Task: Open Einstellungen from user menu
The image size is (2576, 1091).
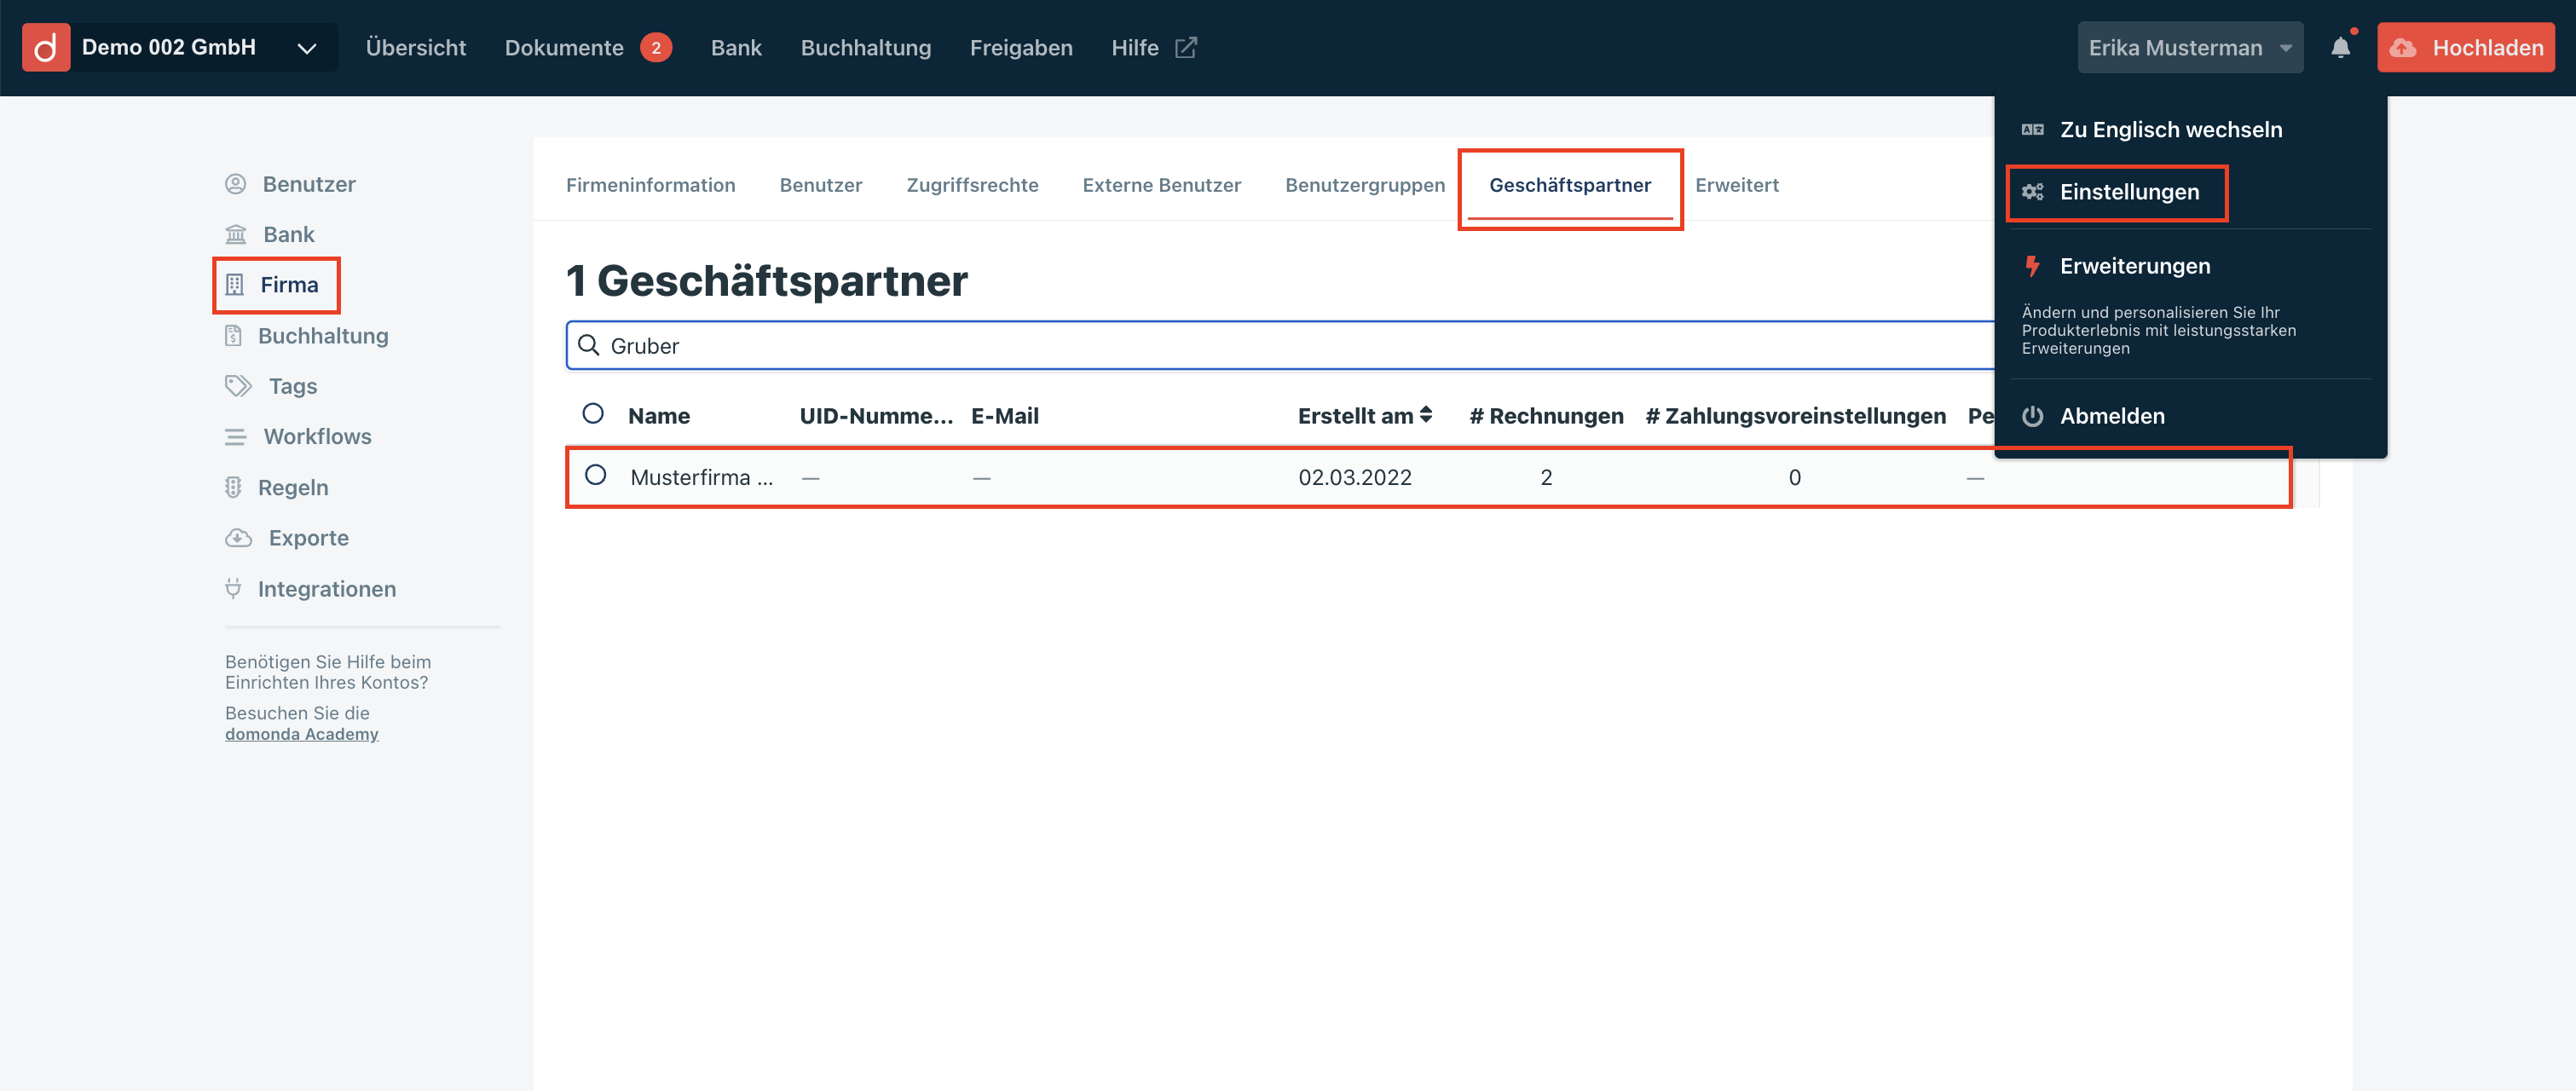Action: (x=2130, y=191)
